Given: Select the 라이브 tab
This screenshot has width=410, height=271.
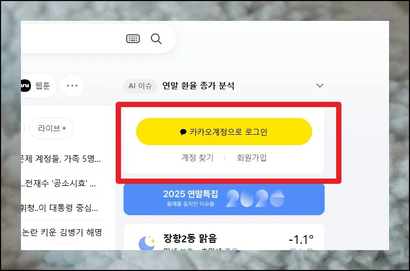Looking at the screenshot, I should (51, 128).
